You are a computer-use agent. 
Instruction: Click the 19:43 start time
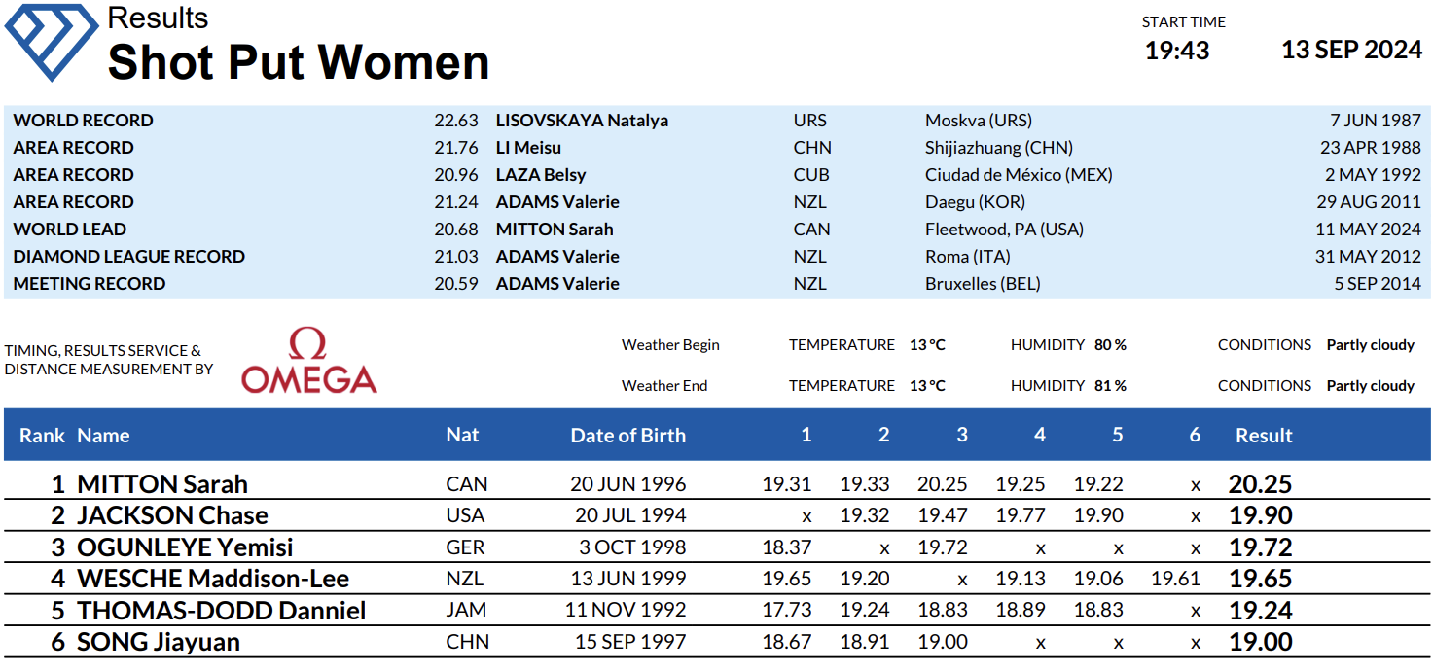click(1177, 51)
